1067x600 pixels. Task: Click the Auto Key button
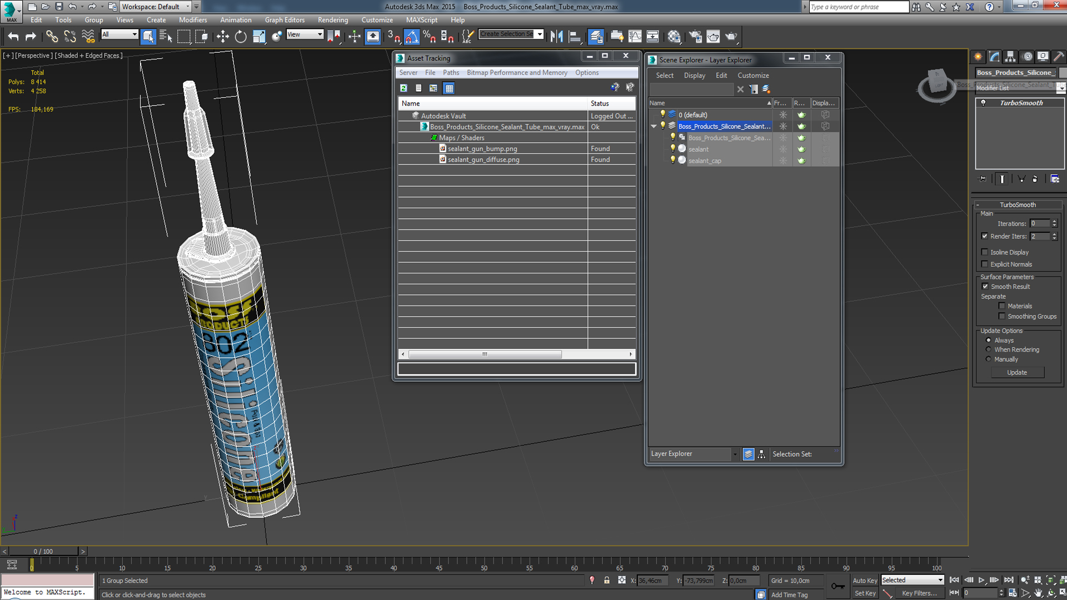tap(865, 581)
